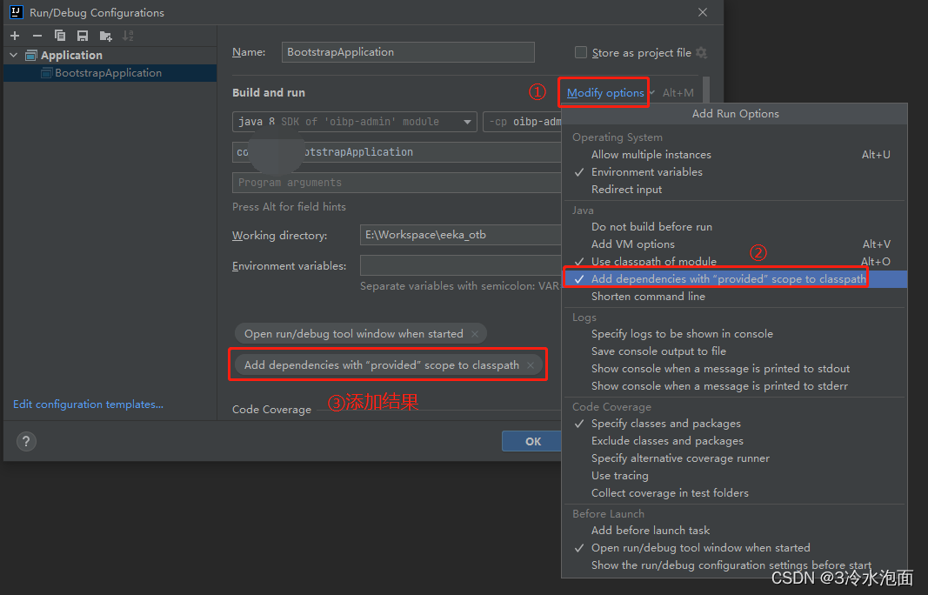The height and width of the screenshot is (595, 928).
Task: Open Edit configuration templates link
Action: tap(88, 404)
